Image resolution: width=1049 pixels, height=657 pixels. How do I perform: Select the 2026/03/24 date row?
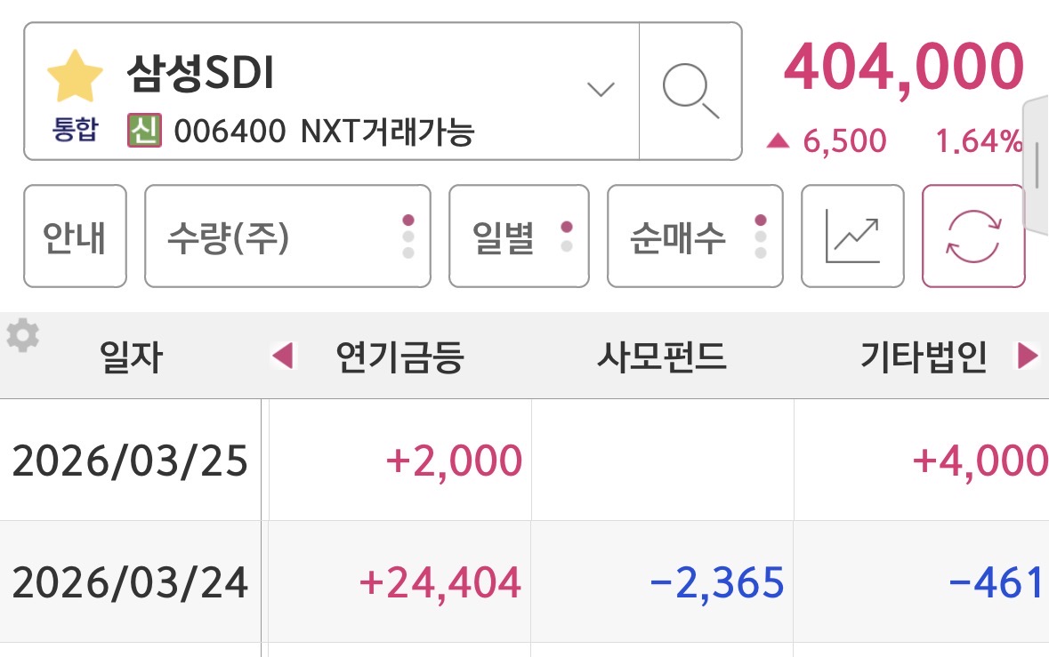[130, 582]
